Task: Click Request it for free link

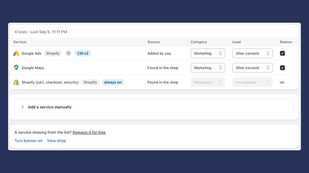Action: pyautogui.click(x=89, y=132)
